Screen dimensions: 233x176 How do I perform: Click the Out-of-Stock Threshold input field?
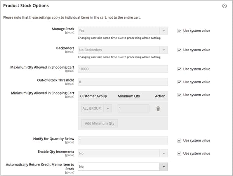(x=122, y=82)
